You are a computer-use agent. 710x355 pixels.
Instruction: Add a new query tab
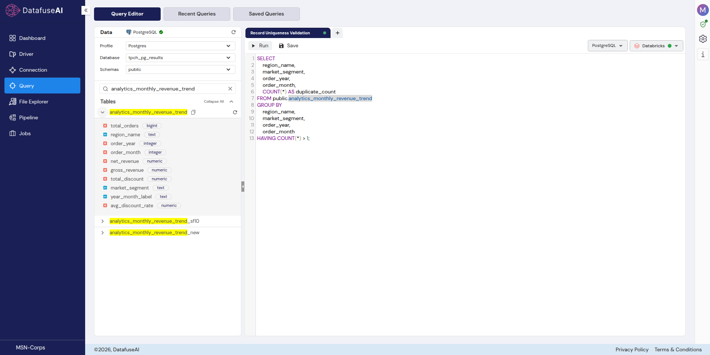tap(338, 33)
